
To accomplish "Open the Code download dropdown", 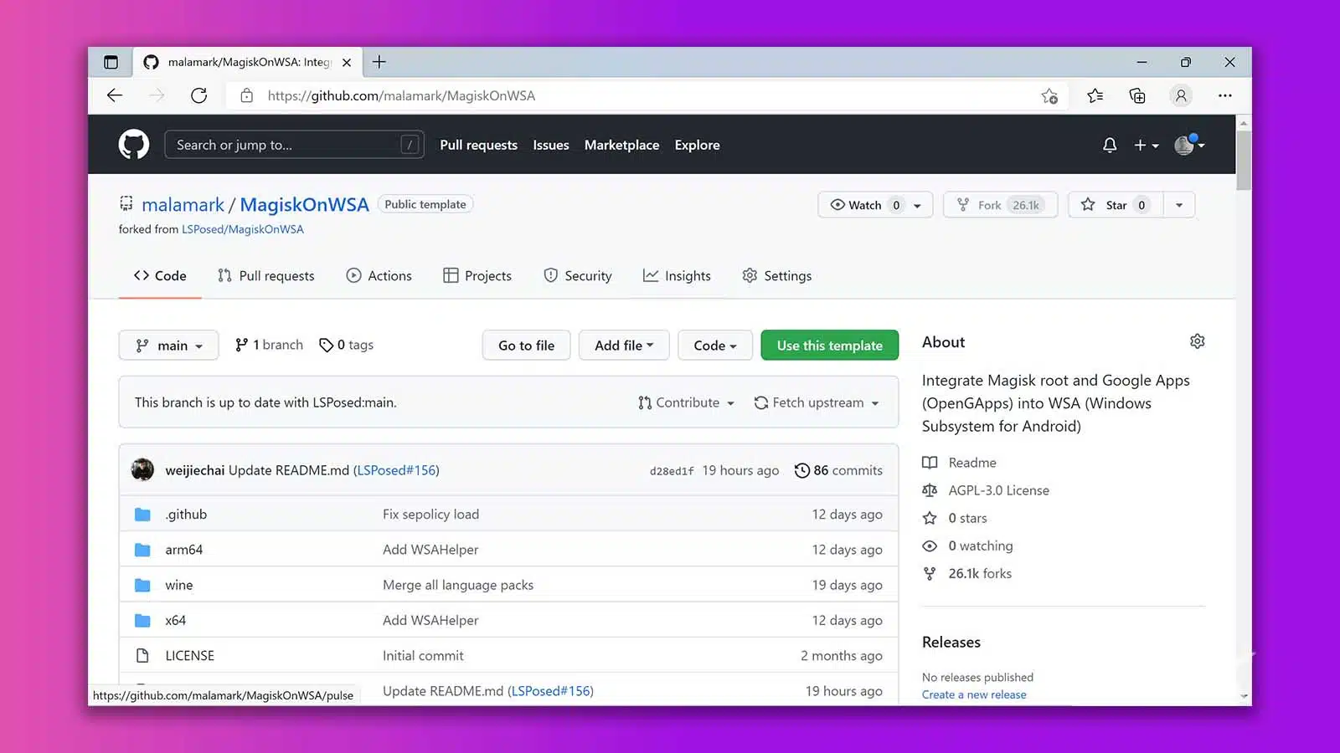I will (x=714, y=346).
